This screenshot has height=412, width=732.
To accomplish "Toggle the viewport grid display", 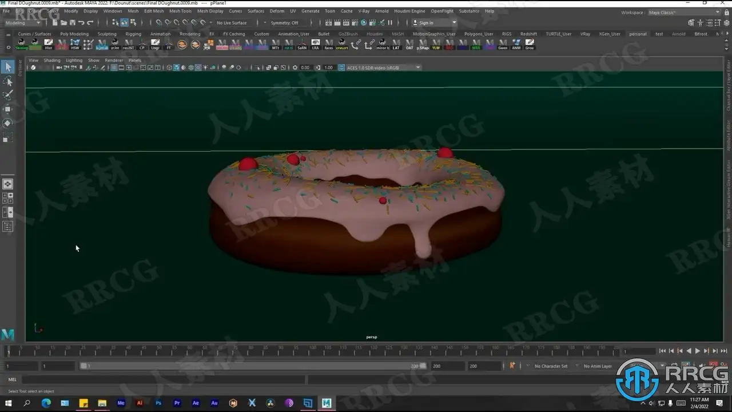I will tap(114, 68).
